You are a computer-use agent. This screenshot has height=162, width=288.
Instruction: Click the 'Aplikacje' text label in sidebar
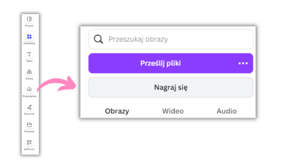(x=29, y=149)
